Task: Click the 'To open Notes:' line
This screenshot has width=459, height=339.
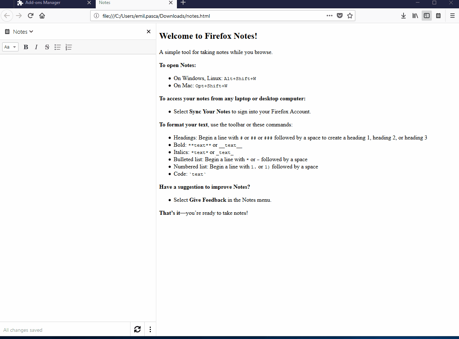Action: click(178, 65)
